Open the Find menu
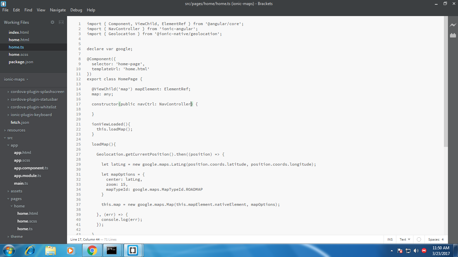The height and width of the screenshot is (257, 458). coord(28,10)
